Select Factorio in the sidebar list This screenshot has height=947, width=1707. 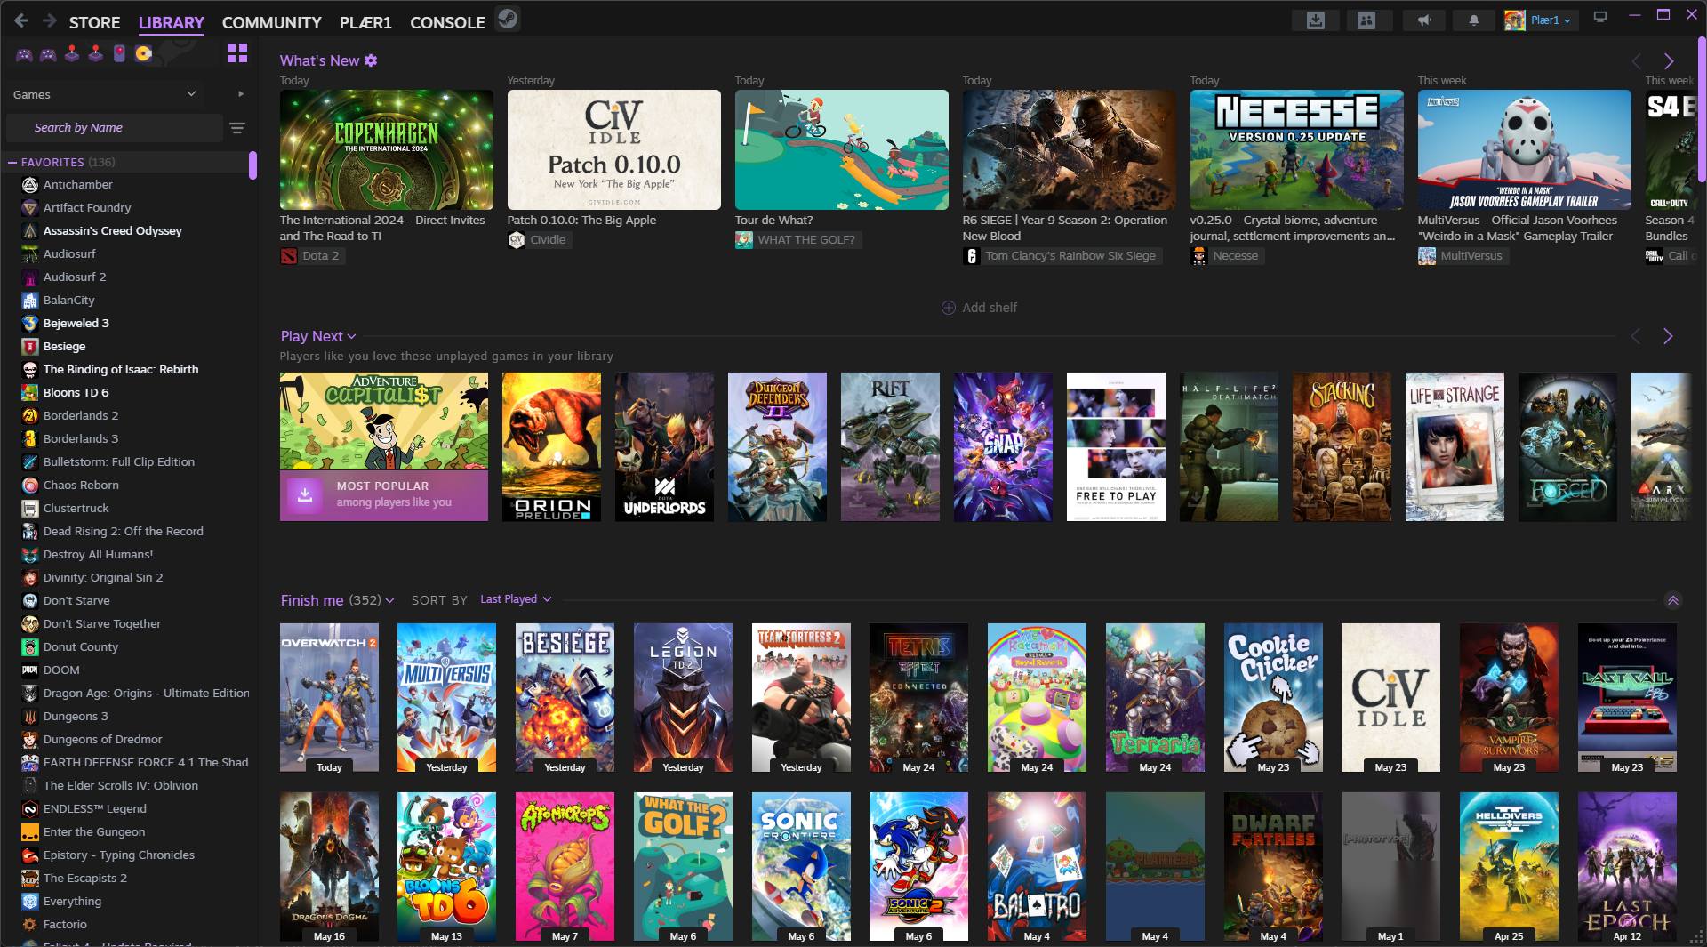coord(65,925)
